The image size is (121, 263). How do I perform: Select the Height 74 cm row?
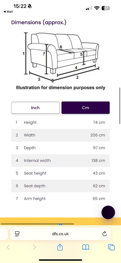click(60, 123)
